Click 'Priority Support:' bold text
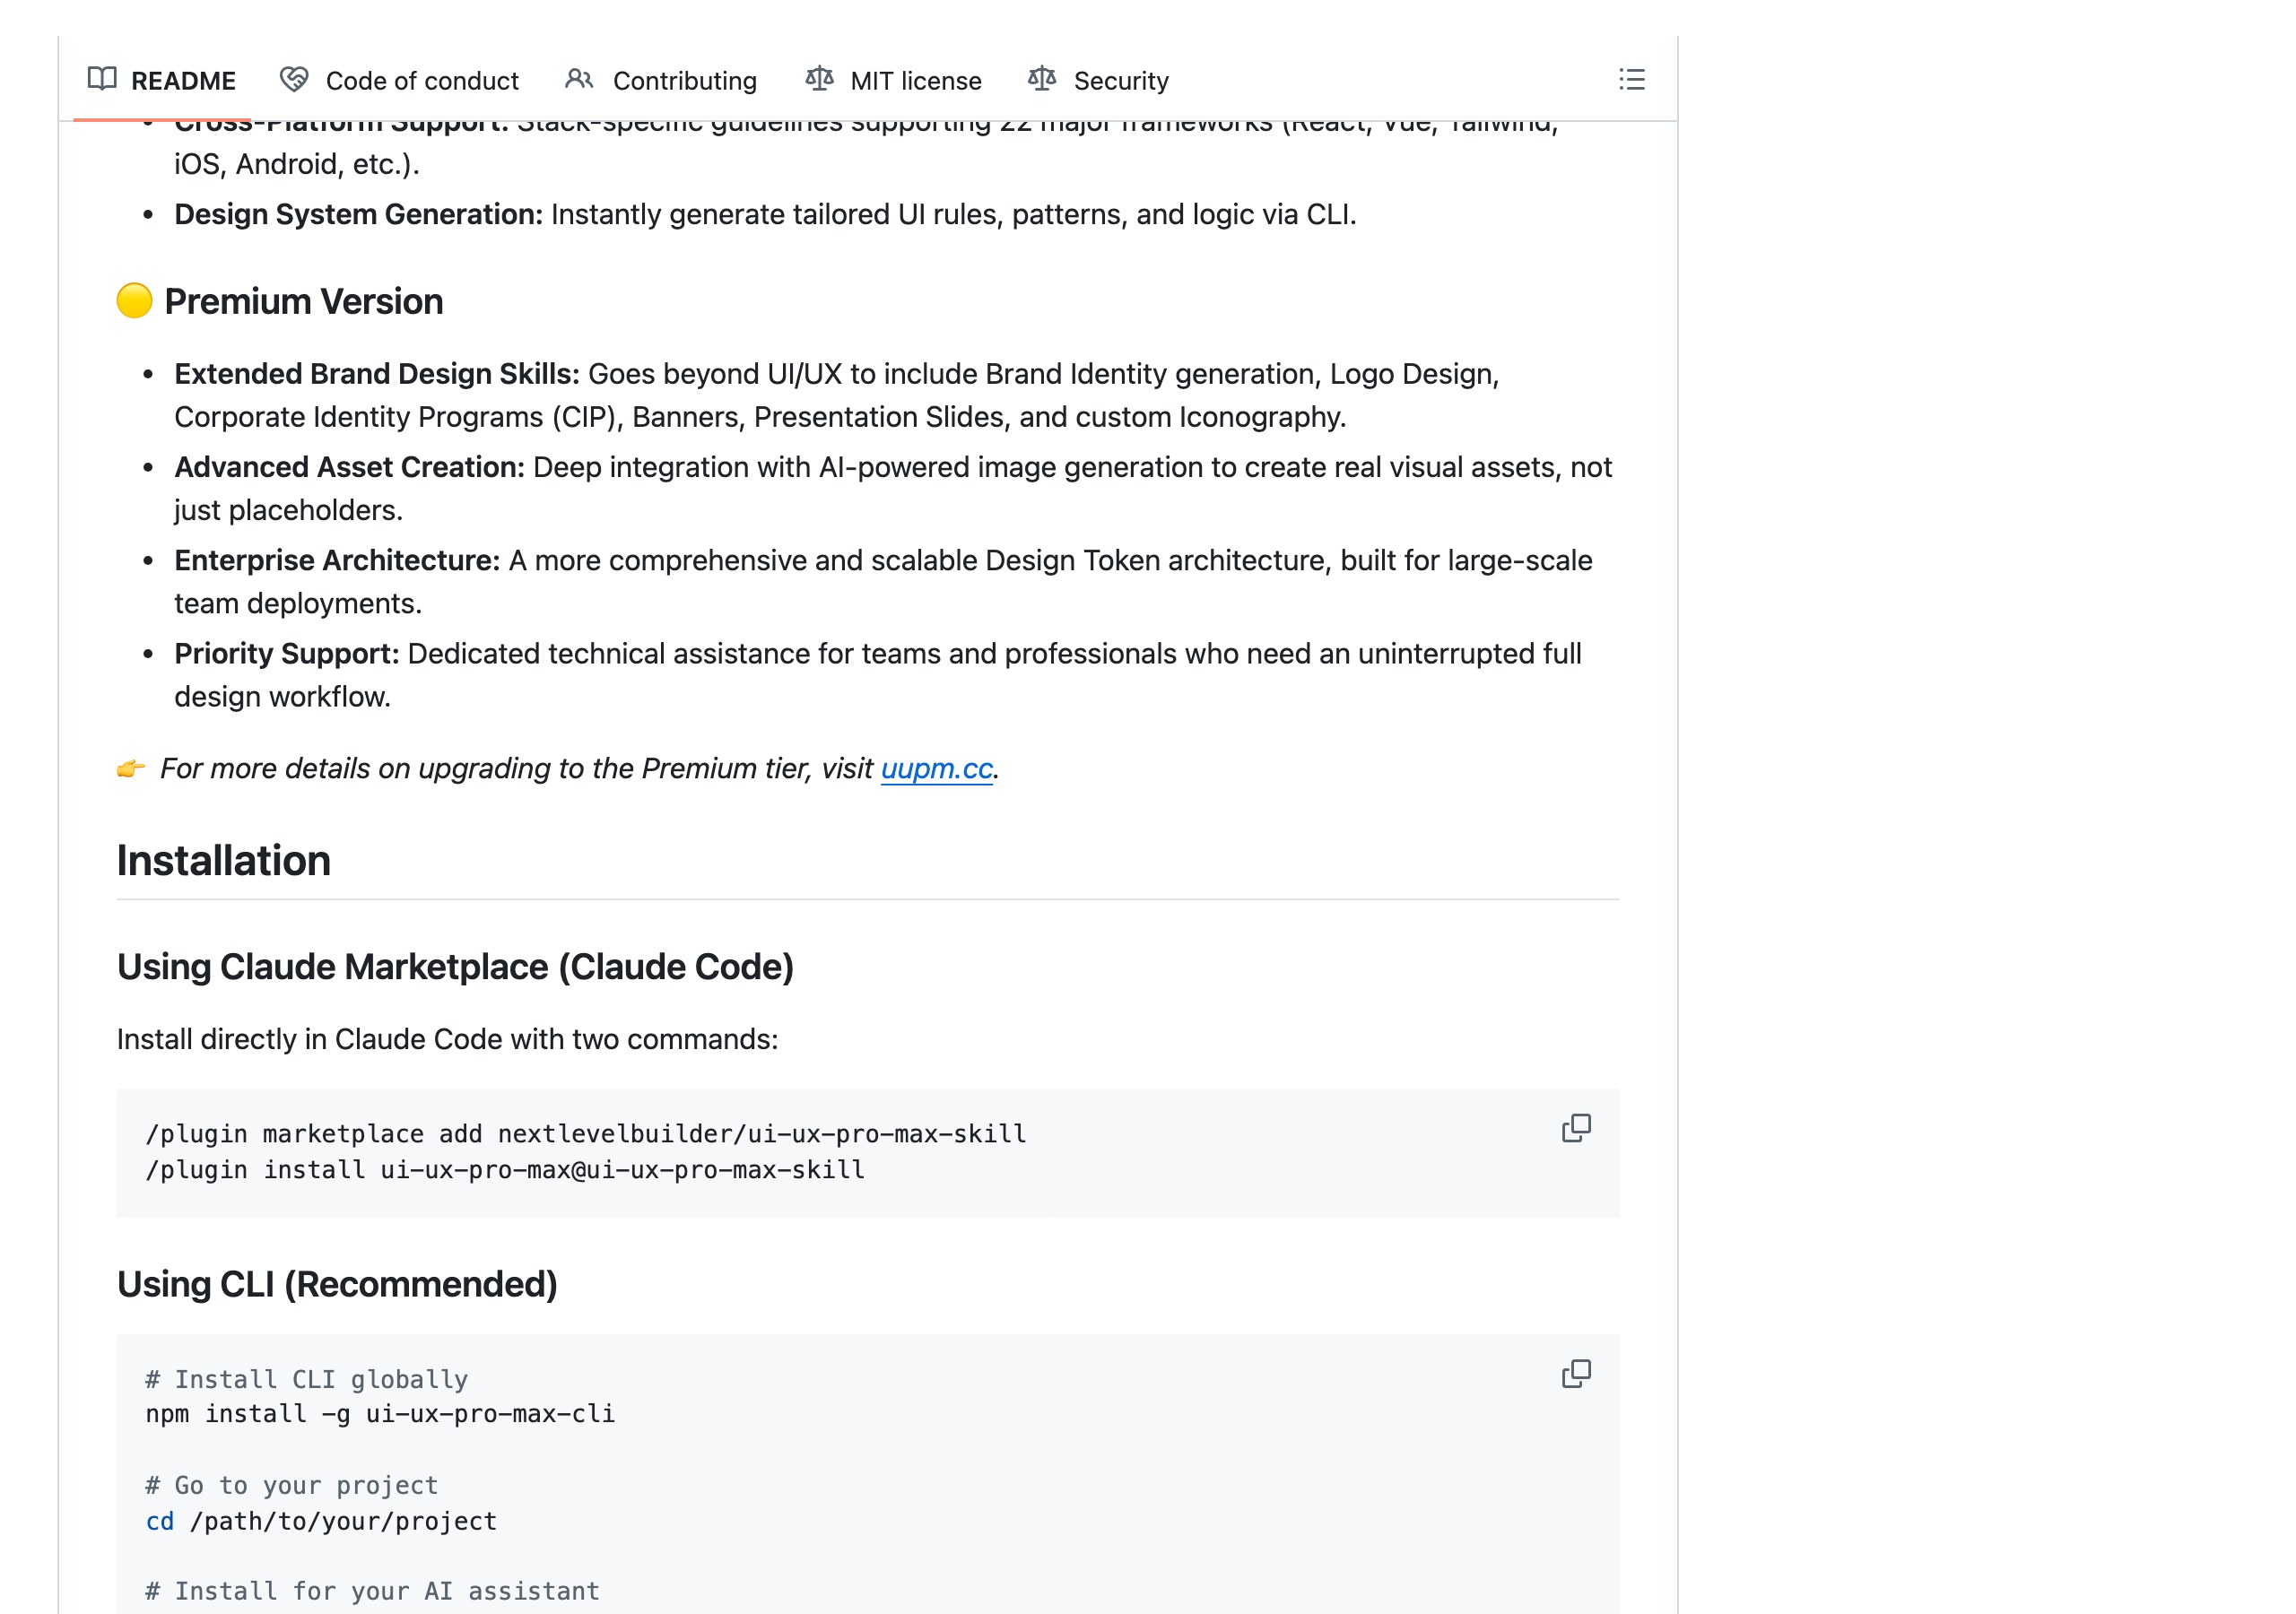This screenshot has height=1614, width=2296. (x=287, y=653)
